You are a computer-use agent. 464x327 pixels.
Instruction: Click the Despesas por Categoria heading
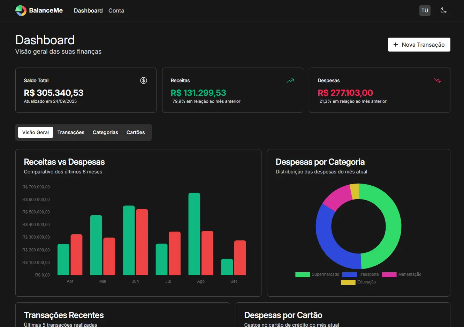click(320, 162)
